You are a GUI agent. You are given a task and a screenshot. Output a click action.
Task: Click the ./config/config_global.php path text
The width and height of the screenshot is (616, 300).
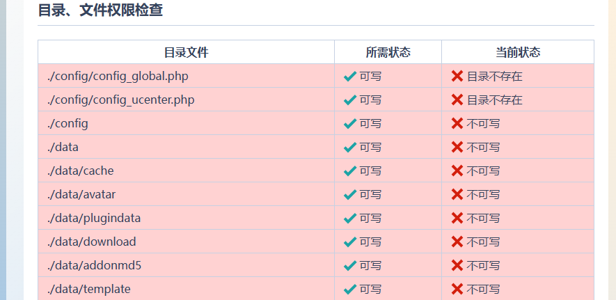tap(118, 76)
